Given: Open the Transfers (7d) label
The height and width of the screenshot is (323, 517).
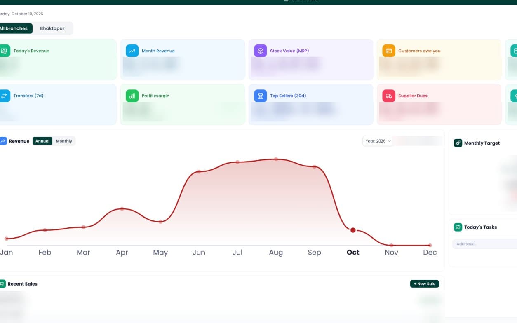Looking at the screenshot, I should [x=28, y=96].
